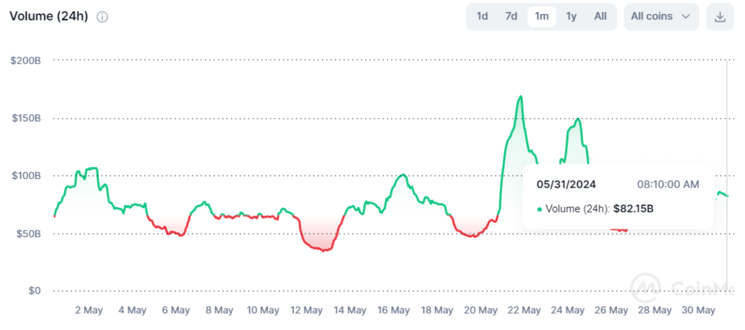Click the 12 May x-axis label
The height and width of the screenshot is (330, 745).
coord(306,310)
